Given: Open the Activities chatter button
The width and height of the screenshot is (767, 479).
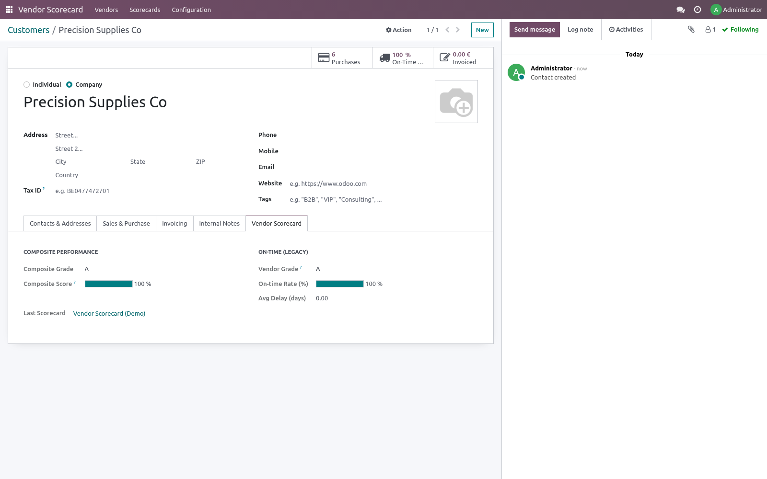Looking at the screenshot, I should pyautogui.click(x=626, y=30).
